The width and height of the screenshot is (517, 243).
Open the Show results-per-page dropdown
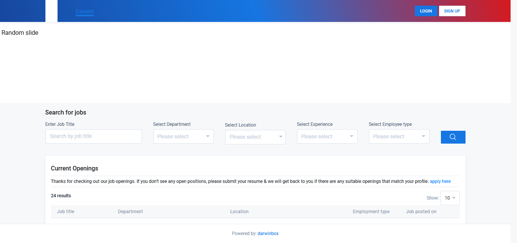click(x=450, y=198)
